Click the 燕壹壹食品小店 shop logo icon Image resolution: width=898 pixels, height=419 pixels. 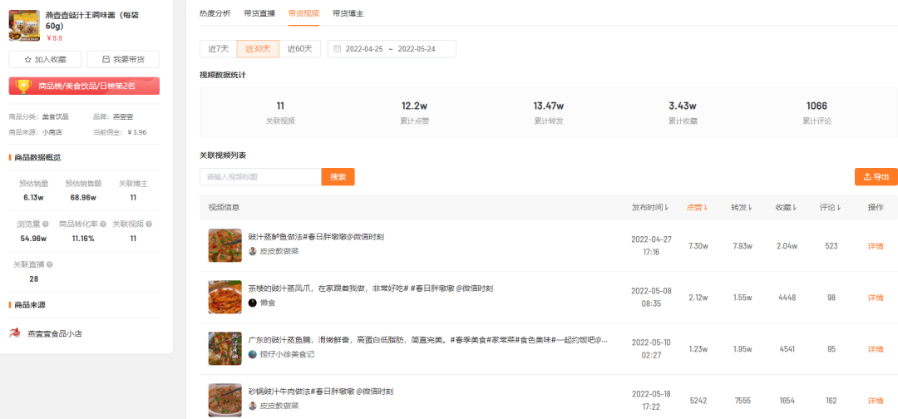tap(15, 333)
